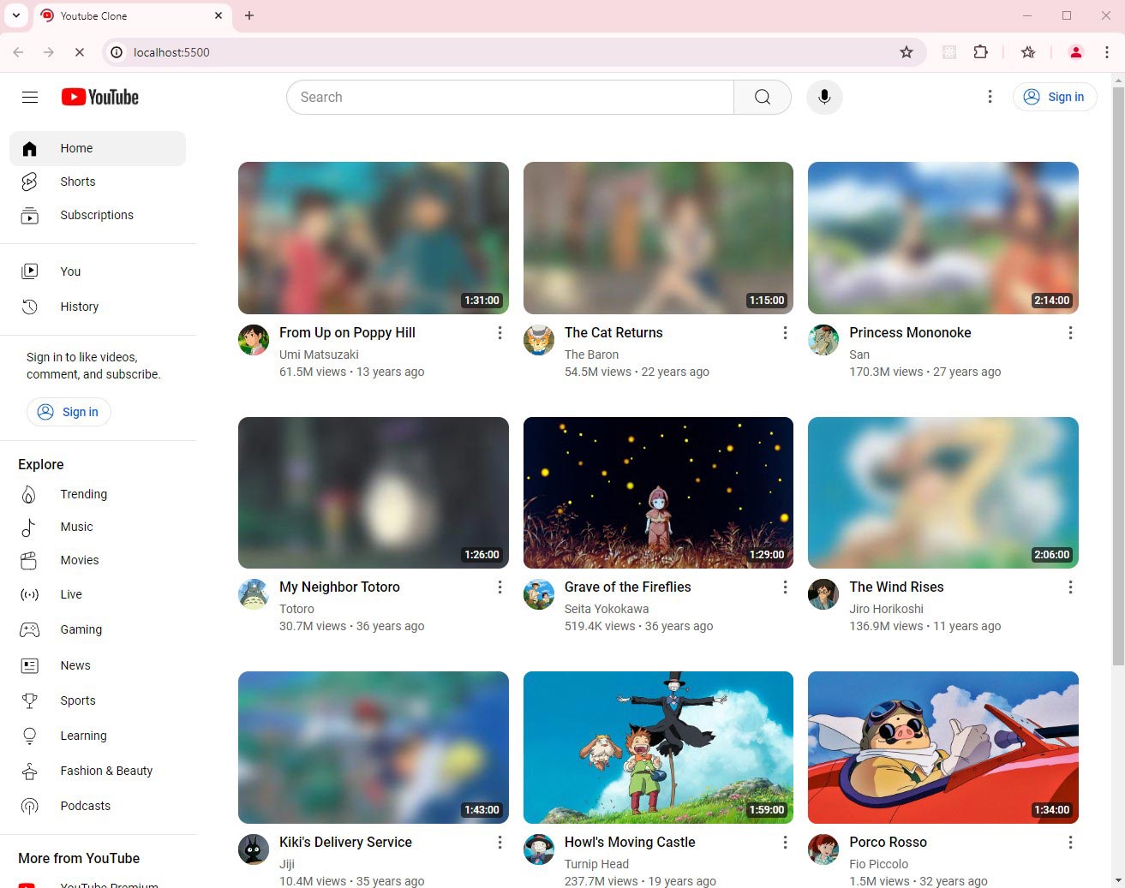The width and height of the screenshot is (1125, 888).
Task: Click the sidebar Sign in button
Action: click(69, 412)
